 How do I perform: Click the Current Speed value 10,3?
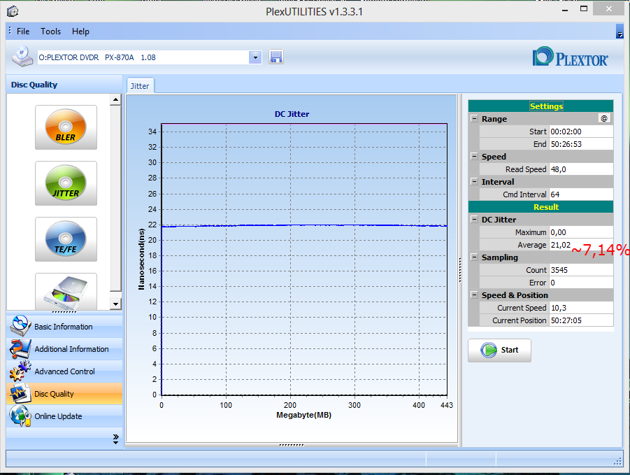click(x=581, y=307)
